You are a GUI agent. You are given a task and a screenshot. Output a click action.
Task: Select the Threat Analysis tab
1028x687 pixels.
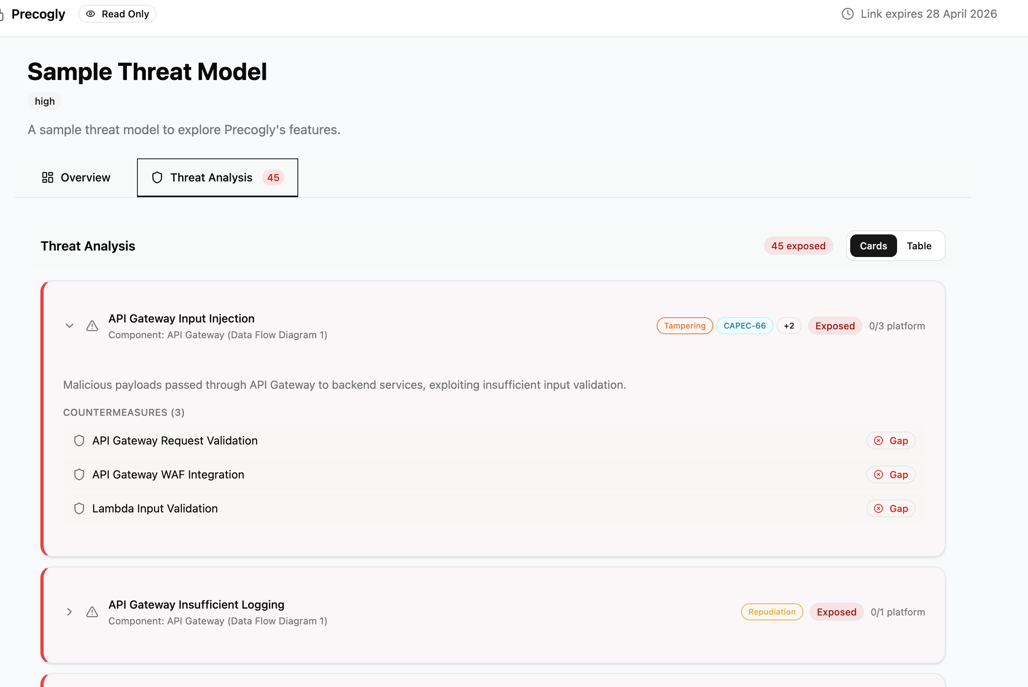click(217, 177)
